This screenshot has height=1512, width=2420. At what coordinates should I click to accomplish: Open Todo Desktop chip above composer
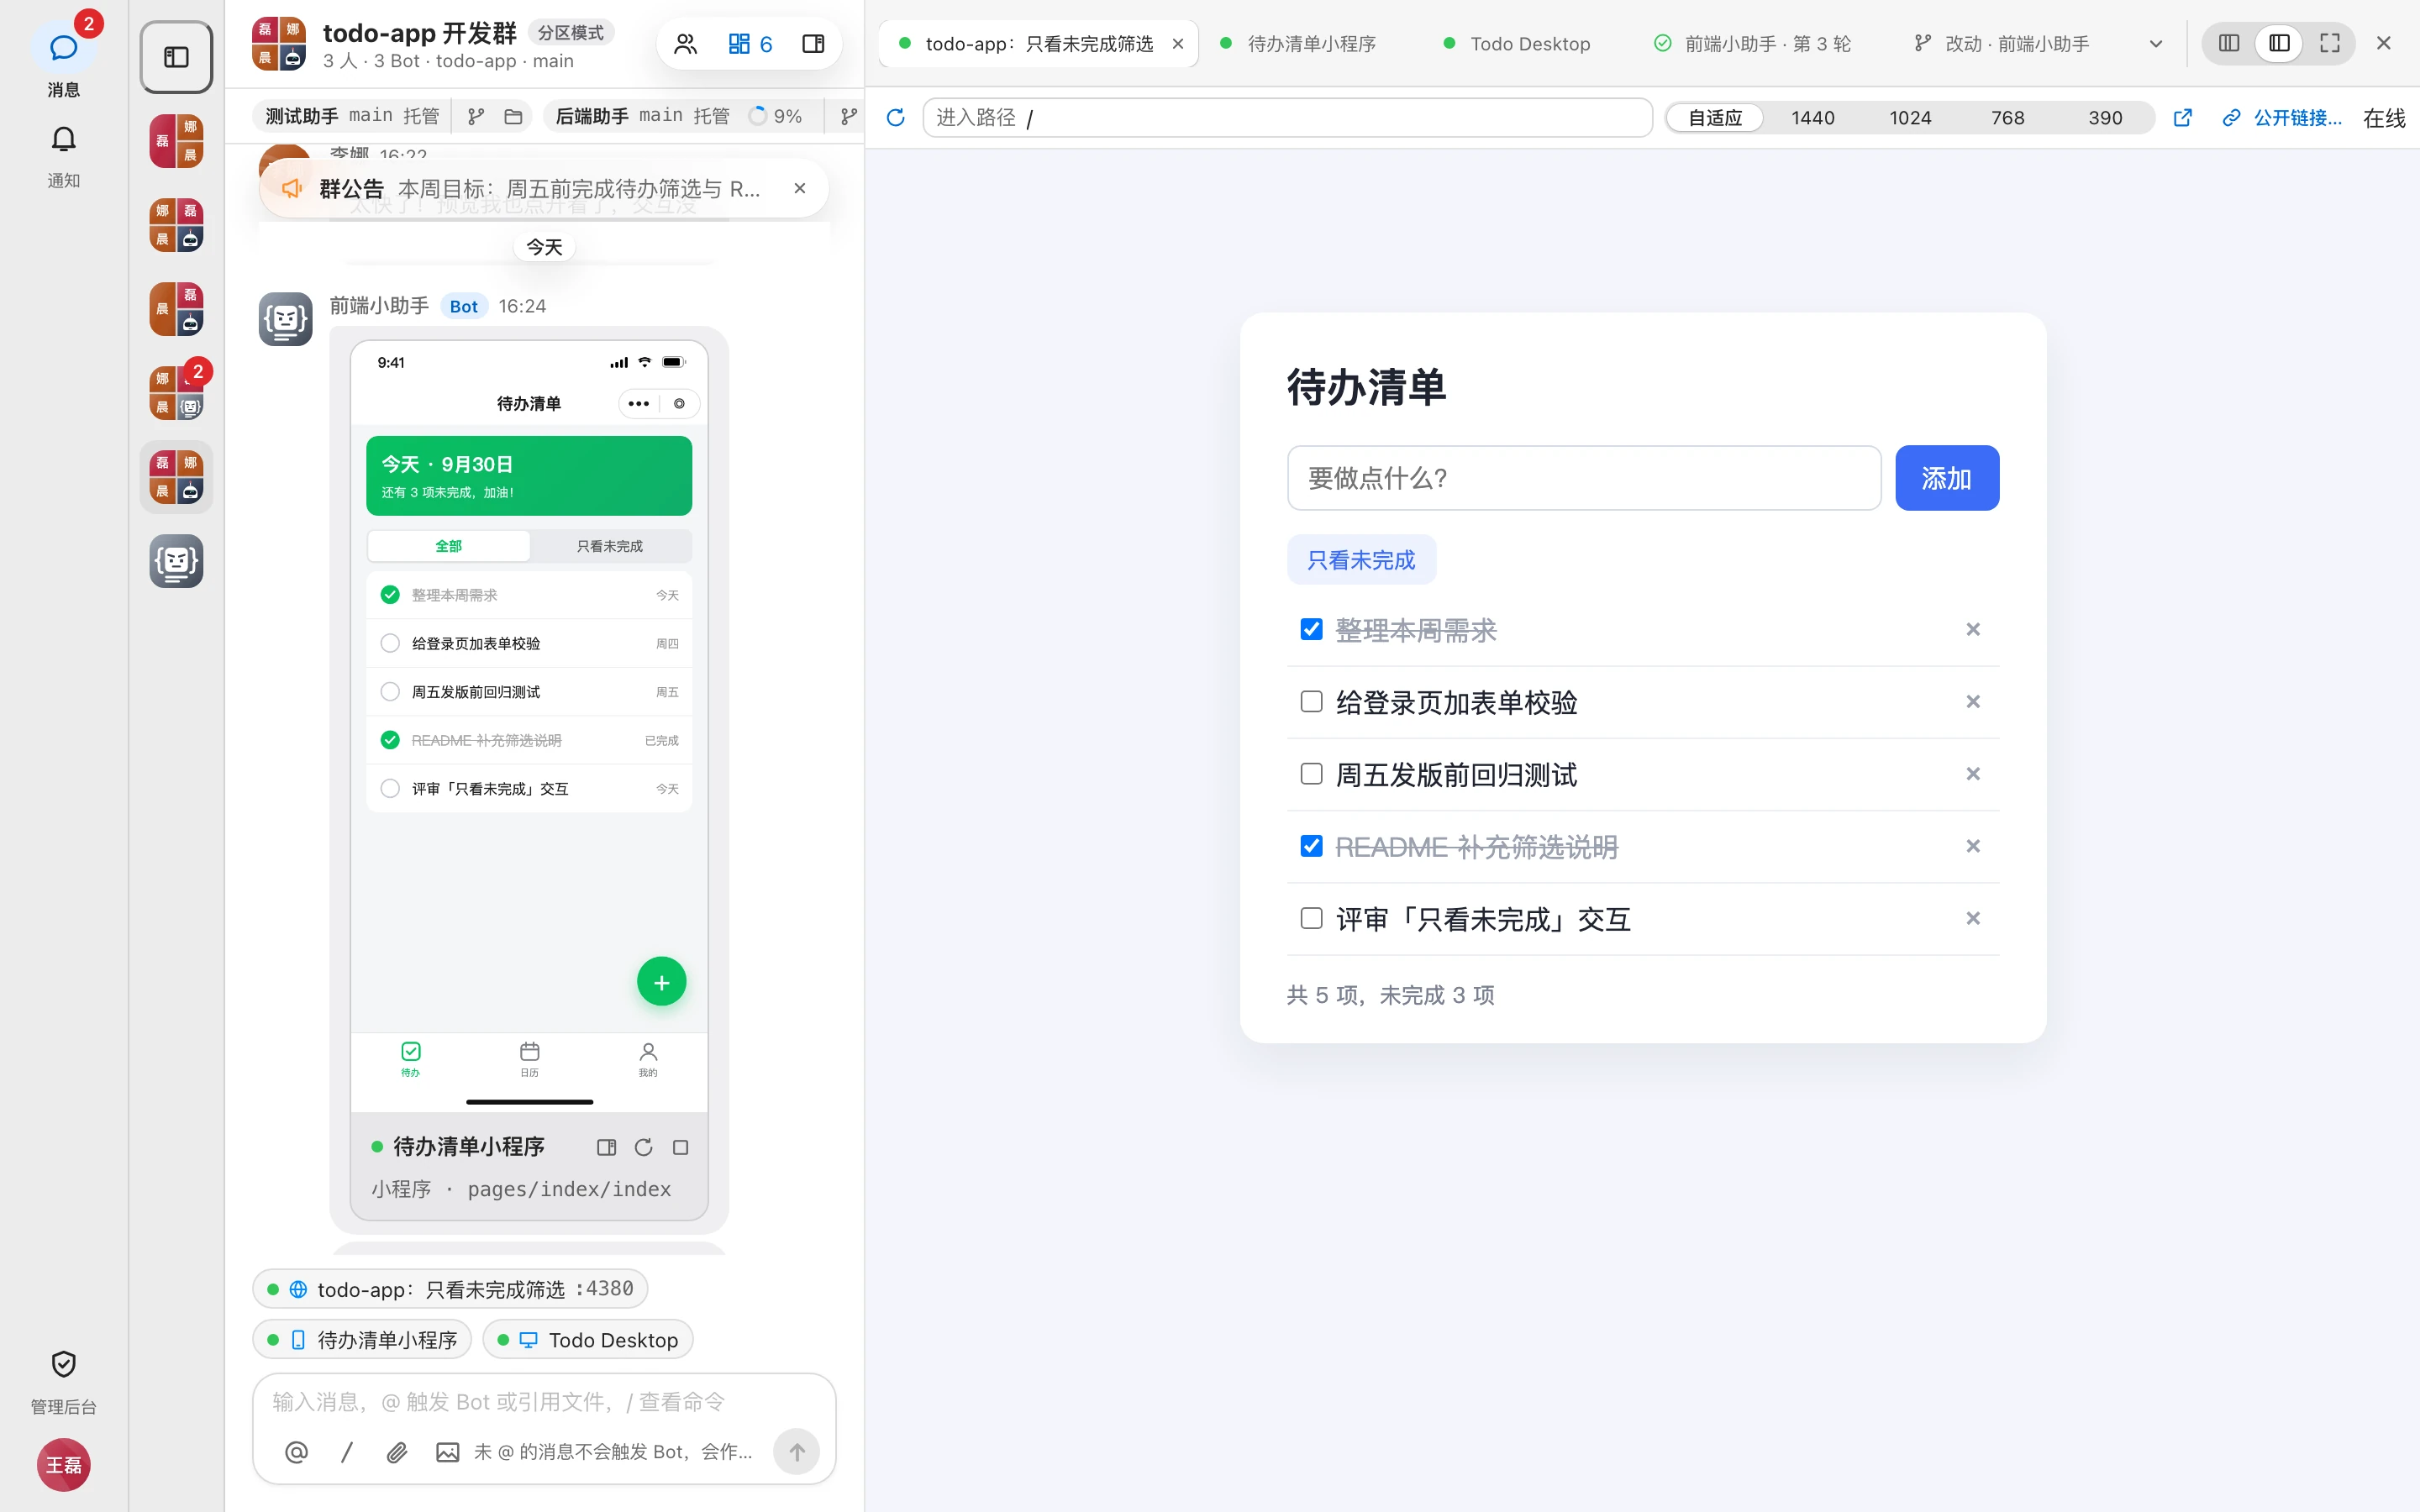coord(588,1339)
